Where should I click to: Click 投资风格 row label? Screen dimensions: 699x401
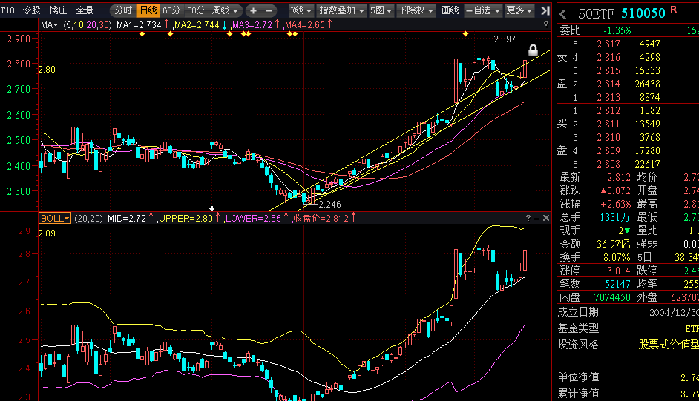[x=578, y=345]
